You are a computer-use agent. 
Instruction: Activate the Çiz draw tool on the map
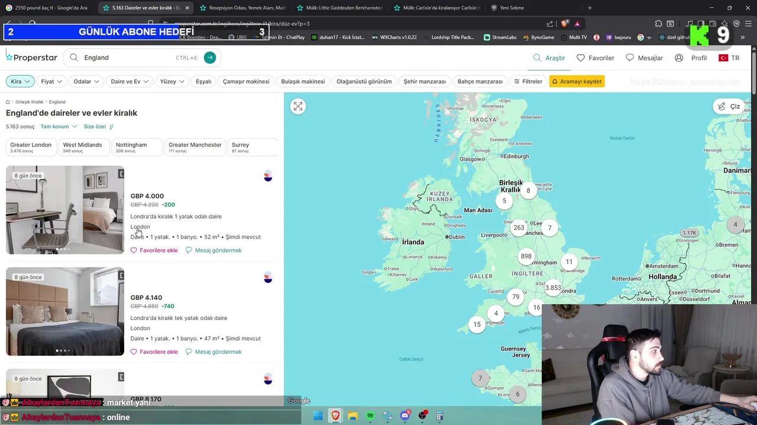point(729,106)
